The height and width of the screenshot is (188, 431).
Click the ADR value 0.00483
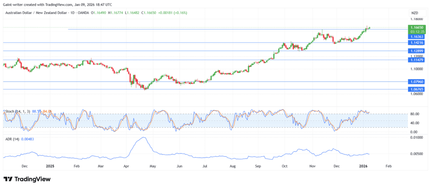(x=27, y=139)
